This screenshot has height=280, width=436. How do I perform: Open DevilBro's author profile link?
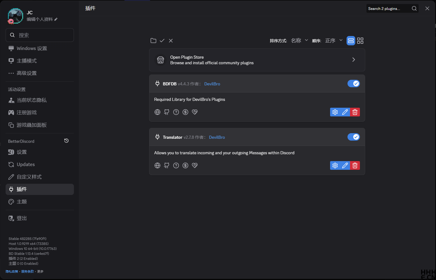coord(212,84)
